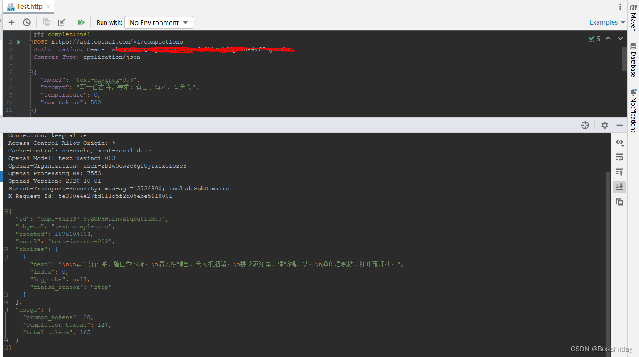The image size is (639, 357).
Task: Hide the response panel with minimize button
Action: pos(619,125)
